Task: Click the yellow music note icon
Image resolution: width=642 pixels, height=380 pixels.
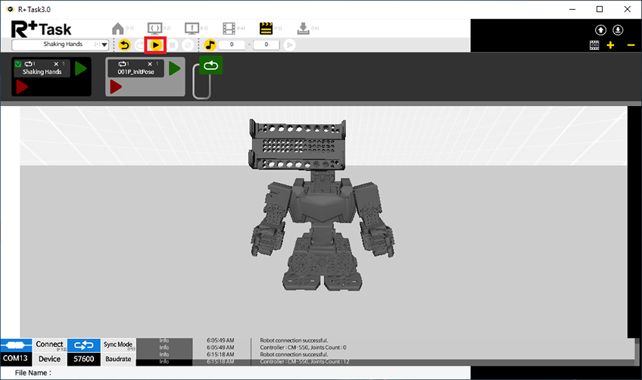Action: 210,45
